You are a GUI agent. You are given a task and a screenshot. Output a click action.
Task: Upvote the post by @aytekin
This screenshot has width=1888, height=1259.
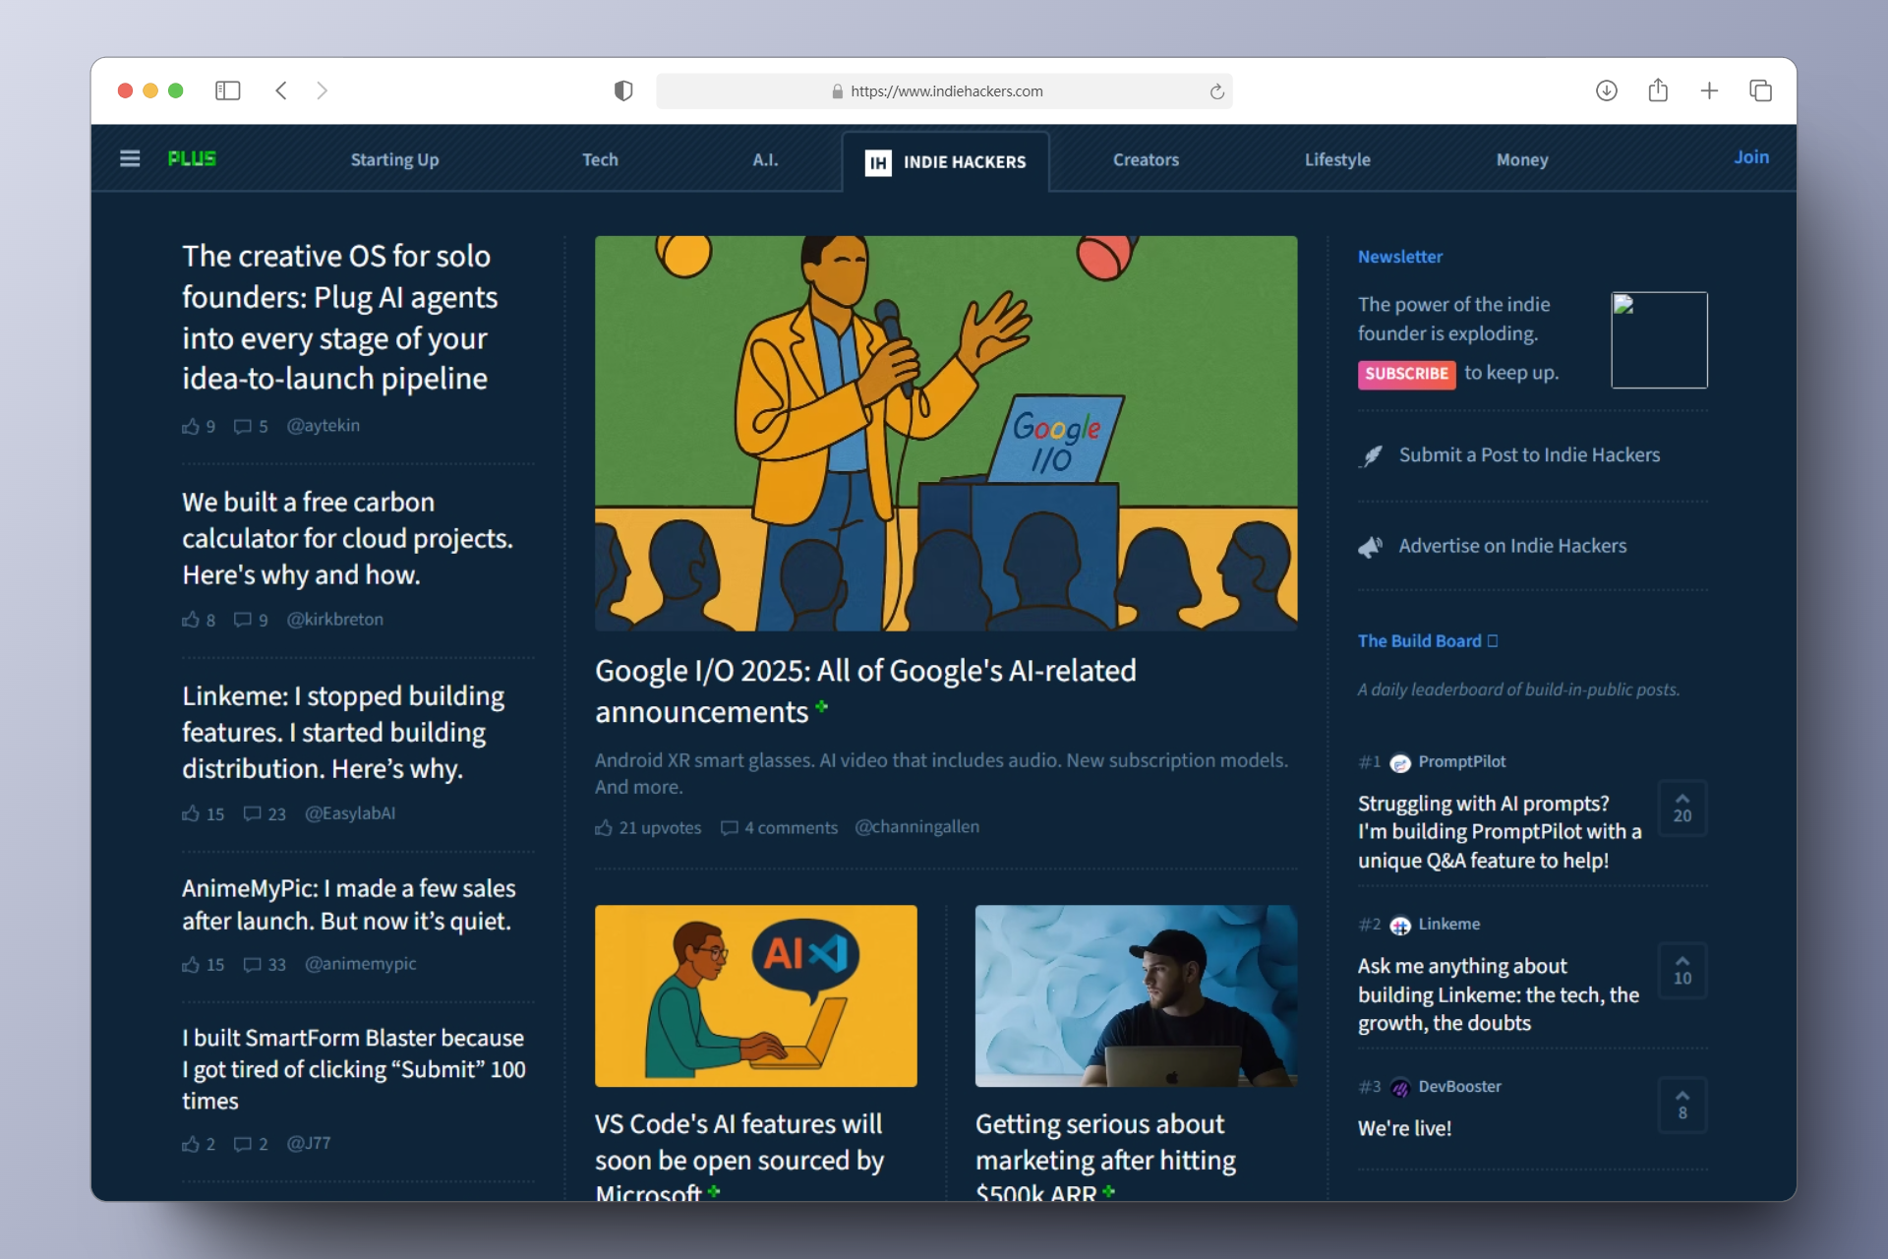[x=191, y=426]
